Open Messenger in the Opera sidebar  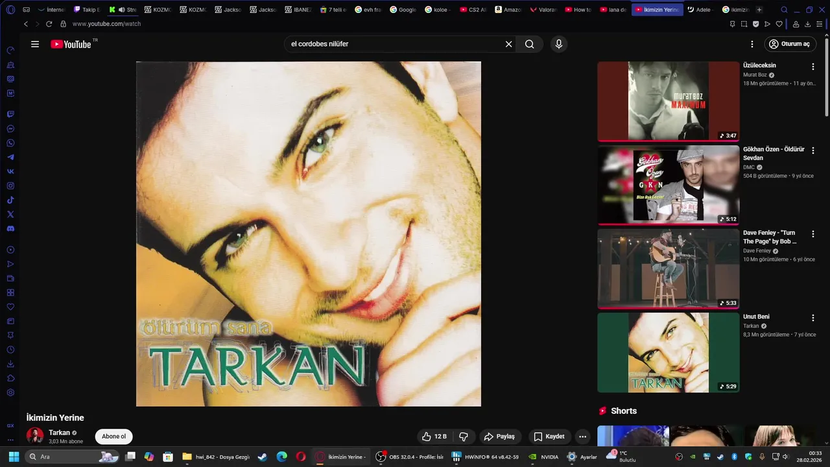click(10, 128)
